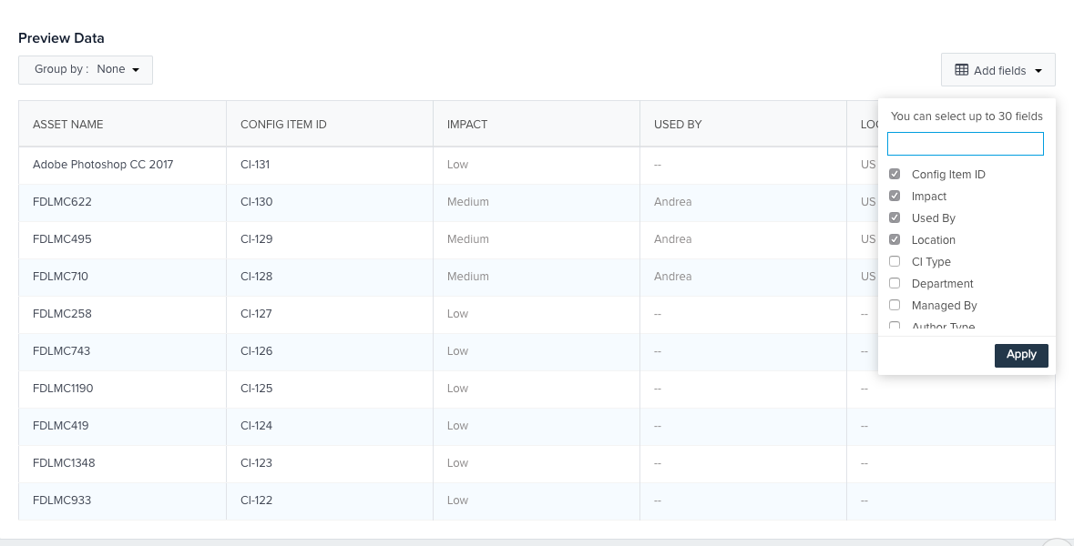This screenshot has height=546, width=1074.
Task: Click the Apply button
Action: pos(1021,355)
